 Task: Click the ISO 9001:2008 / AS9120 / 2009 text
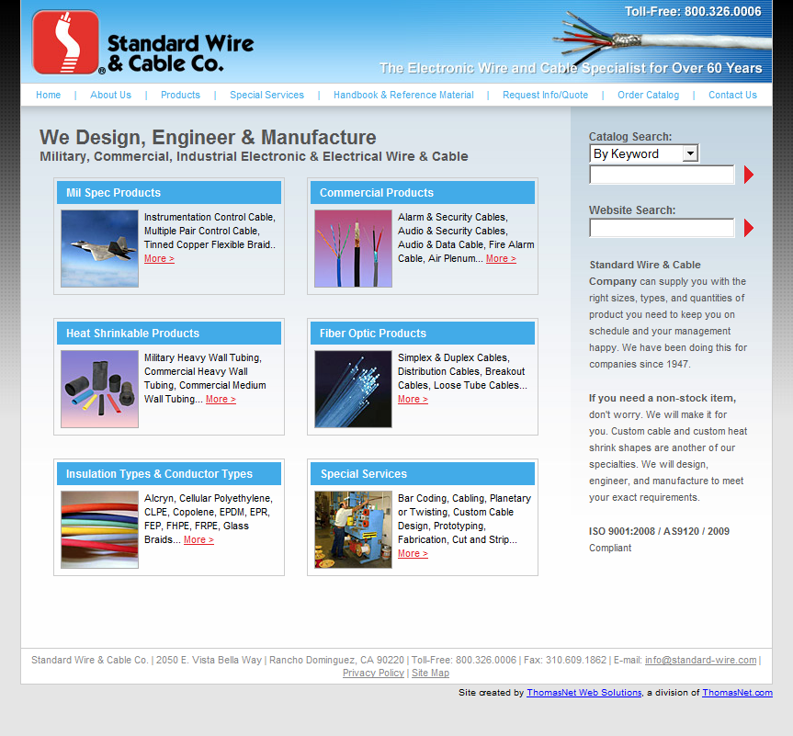659,531
